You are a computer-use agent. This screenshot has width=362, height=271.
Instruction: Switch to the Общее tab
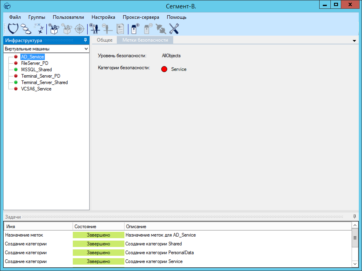point(105,40)
